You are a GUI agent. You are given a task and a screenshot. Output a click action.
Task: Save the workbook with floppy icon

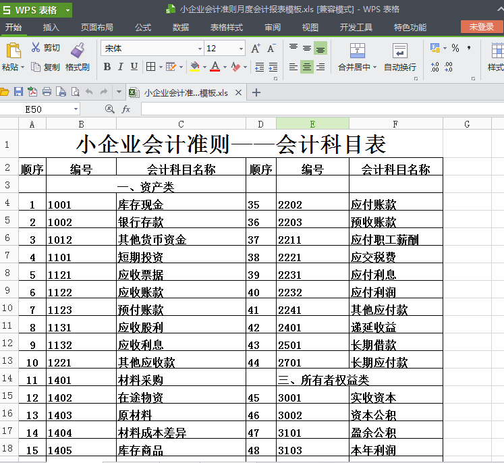coord(18,92)
